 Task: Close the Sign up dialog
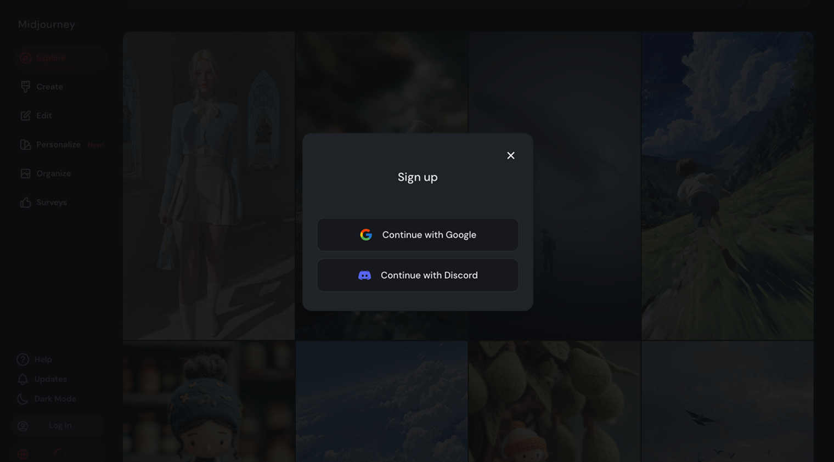click(510, 155)
